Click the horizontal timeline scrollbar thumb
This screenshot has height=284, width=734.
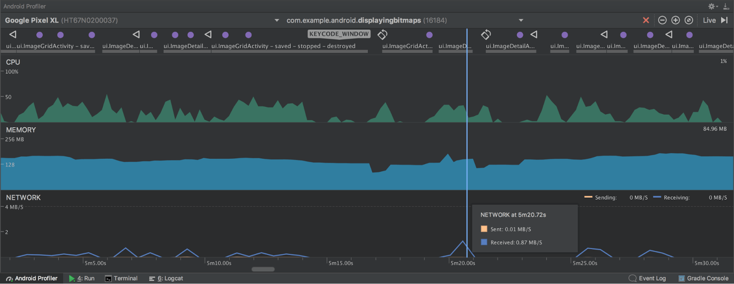[x=263, y=269]
